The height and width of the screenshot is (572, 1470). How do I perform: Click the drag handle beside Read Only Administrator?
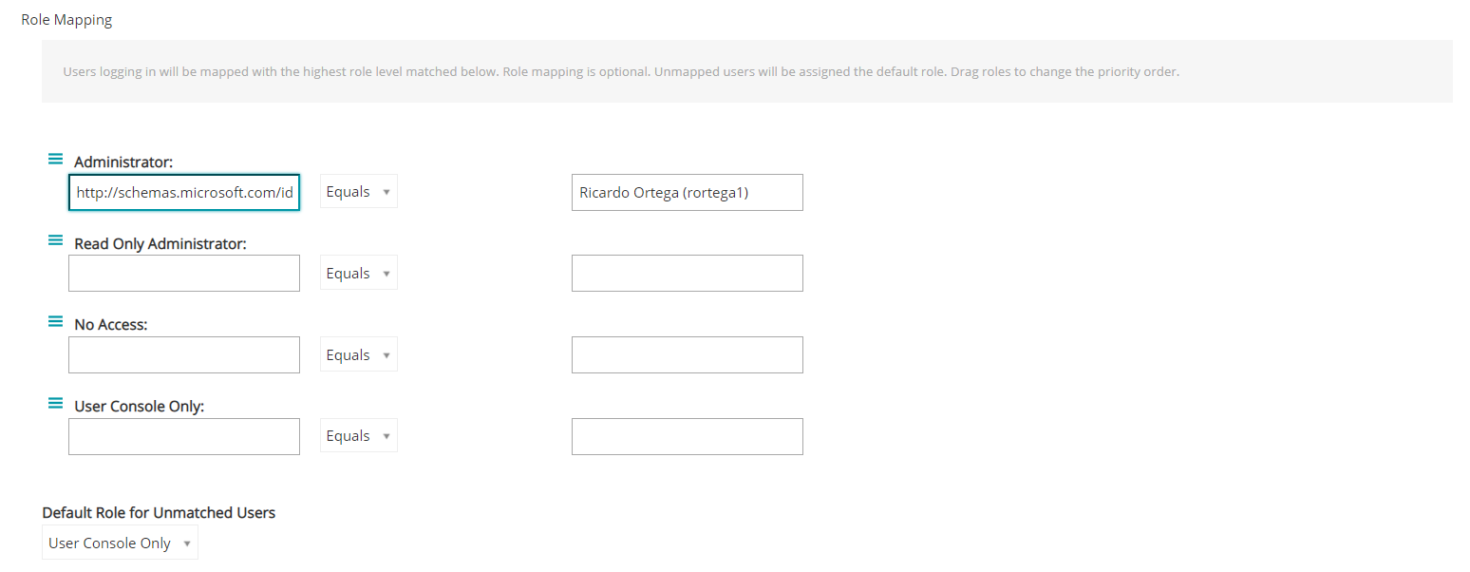point(55,240)
